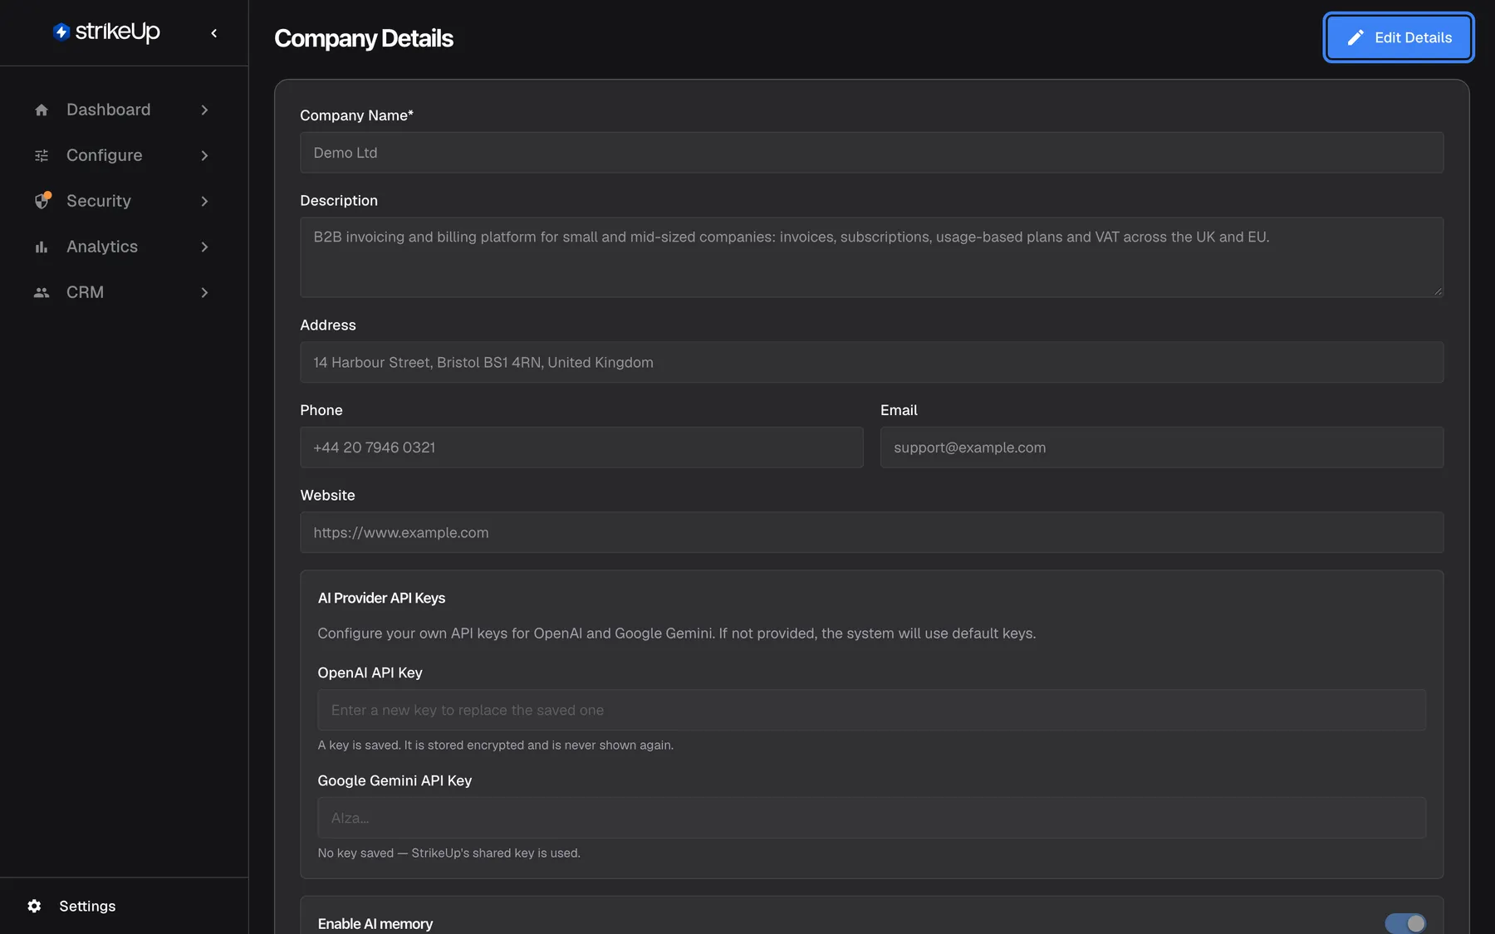Expand the Configure chevron

(204, 155)
